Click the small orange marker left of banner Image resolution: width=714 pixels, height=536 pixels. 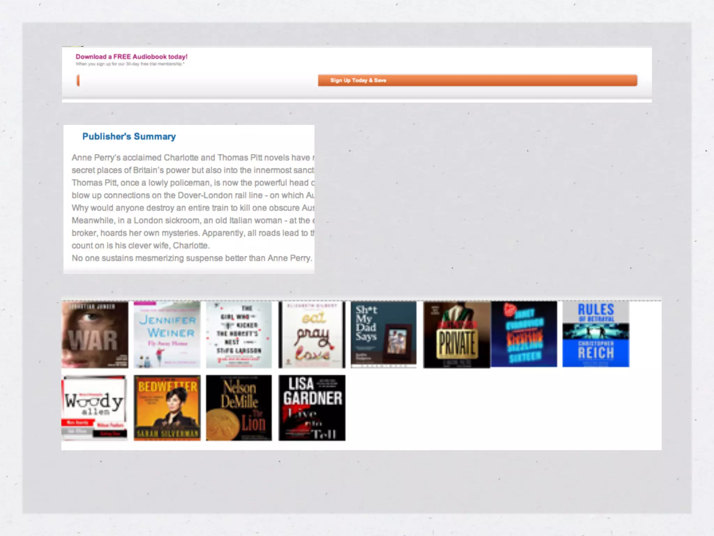(x=78, y=80)
